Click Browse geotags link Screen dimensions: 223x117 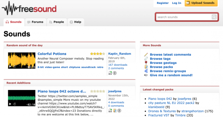[x=163, y=63]
